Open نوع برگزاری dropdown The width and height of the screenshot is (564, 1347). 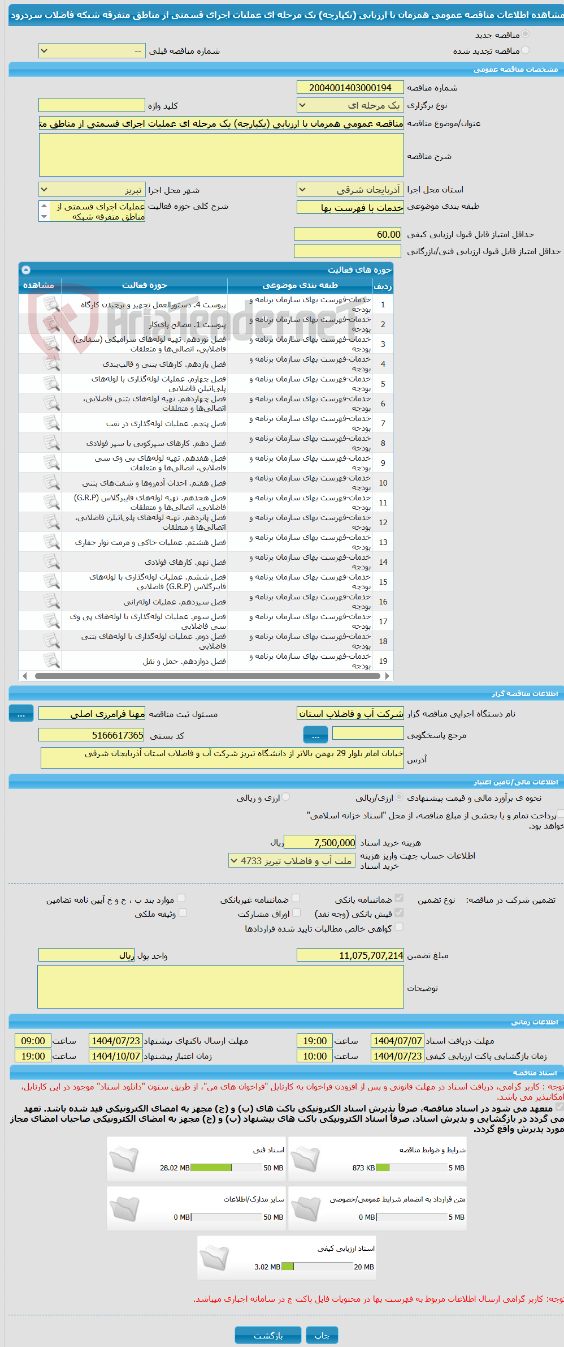350,105
